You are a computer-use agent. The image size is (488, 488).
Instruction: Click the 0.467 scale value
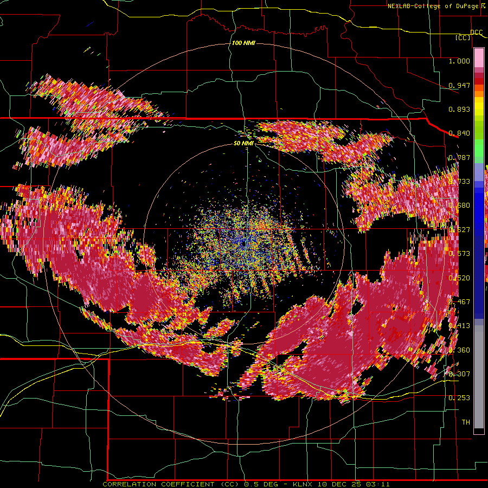pyautogui.click(x=459, y=301)
